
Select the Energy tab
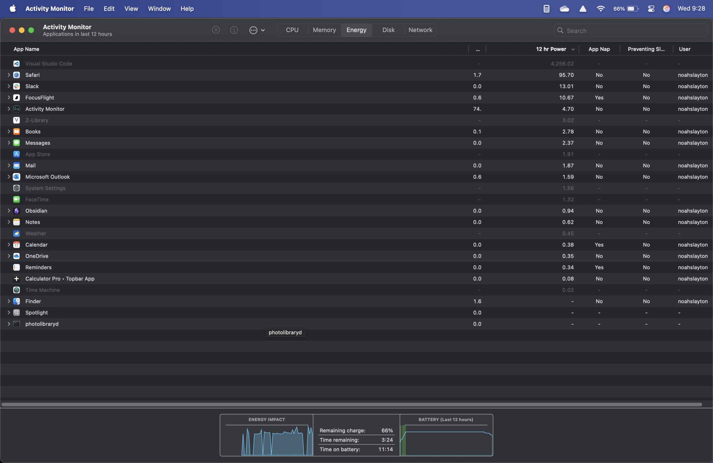pos(356,30)
